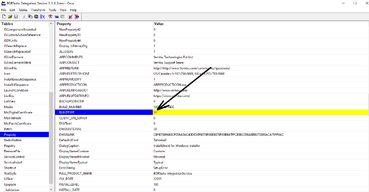Click the Open file folder icon
The height and width of the screenshot is (192, 369).
coord(10,16)
